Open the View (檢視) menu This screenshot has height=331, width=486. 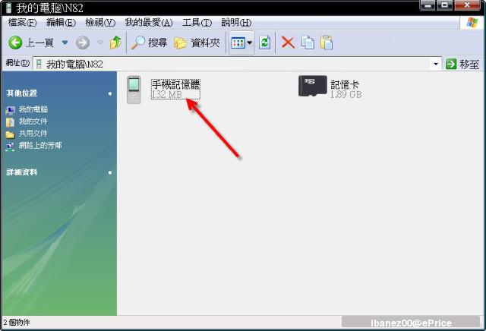100,23
